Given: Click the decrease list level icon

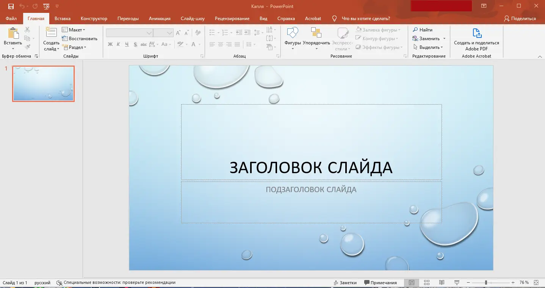Looking at the screenshot, I should (x=239, y=33).
